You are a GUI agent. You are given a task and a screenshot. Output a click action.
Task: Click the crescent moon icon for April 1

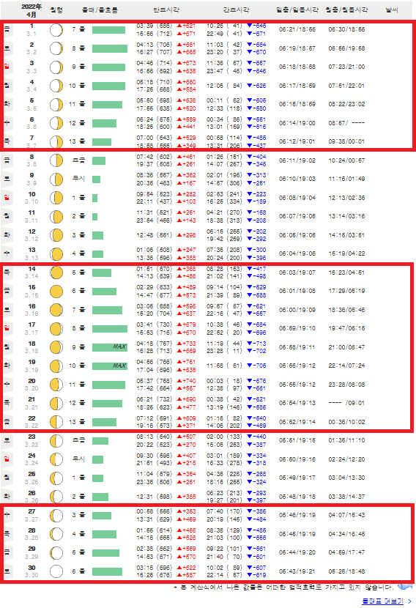pos(56,30)
